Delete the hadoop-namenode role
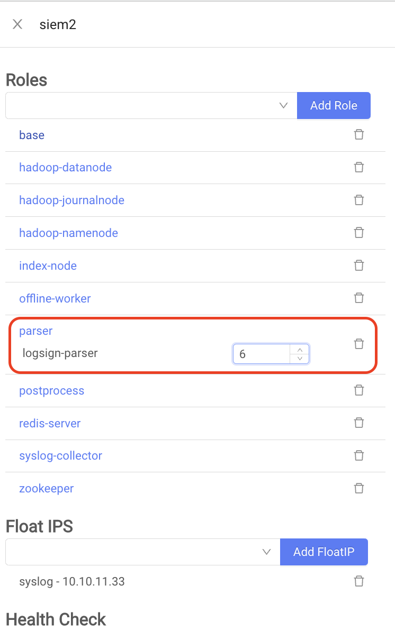Viewport: 395px width, 631px height. 359,233
